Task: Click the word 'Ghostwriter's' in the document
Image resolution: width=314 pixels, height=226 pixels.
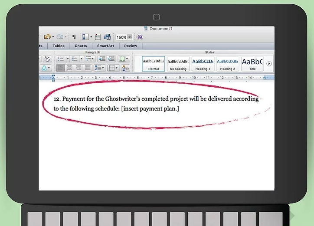Action: point(123,99)
